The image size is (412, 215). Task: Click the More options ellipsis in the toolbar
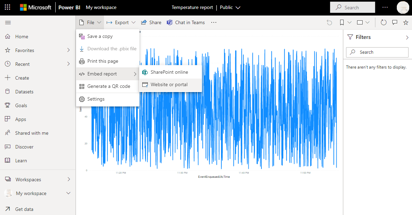[x=213, y=22]
